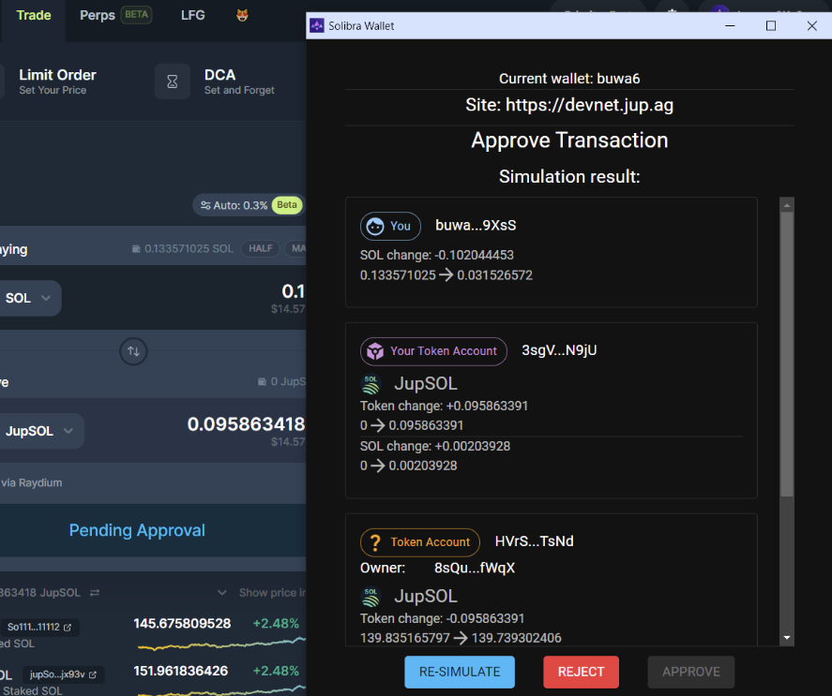Image resolution: width=832 pixels, height=696 pixels.
Task: Click the unknown Token Account question badge
Action: 419,542
